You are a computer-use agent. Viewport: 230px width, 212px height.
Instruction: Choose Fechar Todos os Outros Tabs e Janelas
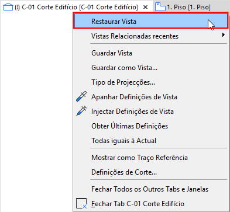150,189
